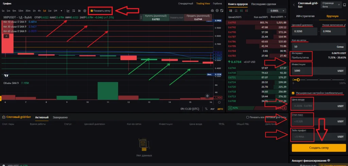348x166 pixels.
Task: Open chart axis gear settings icon
Action: click(x=219, y=102)
